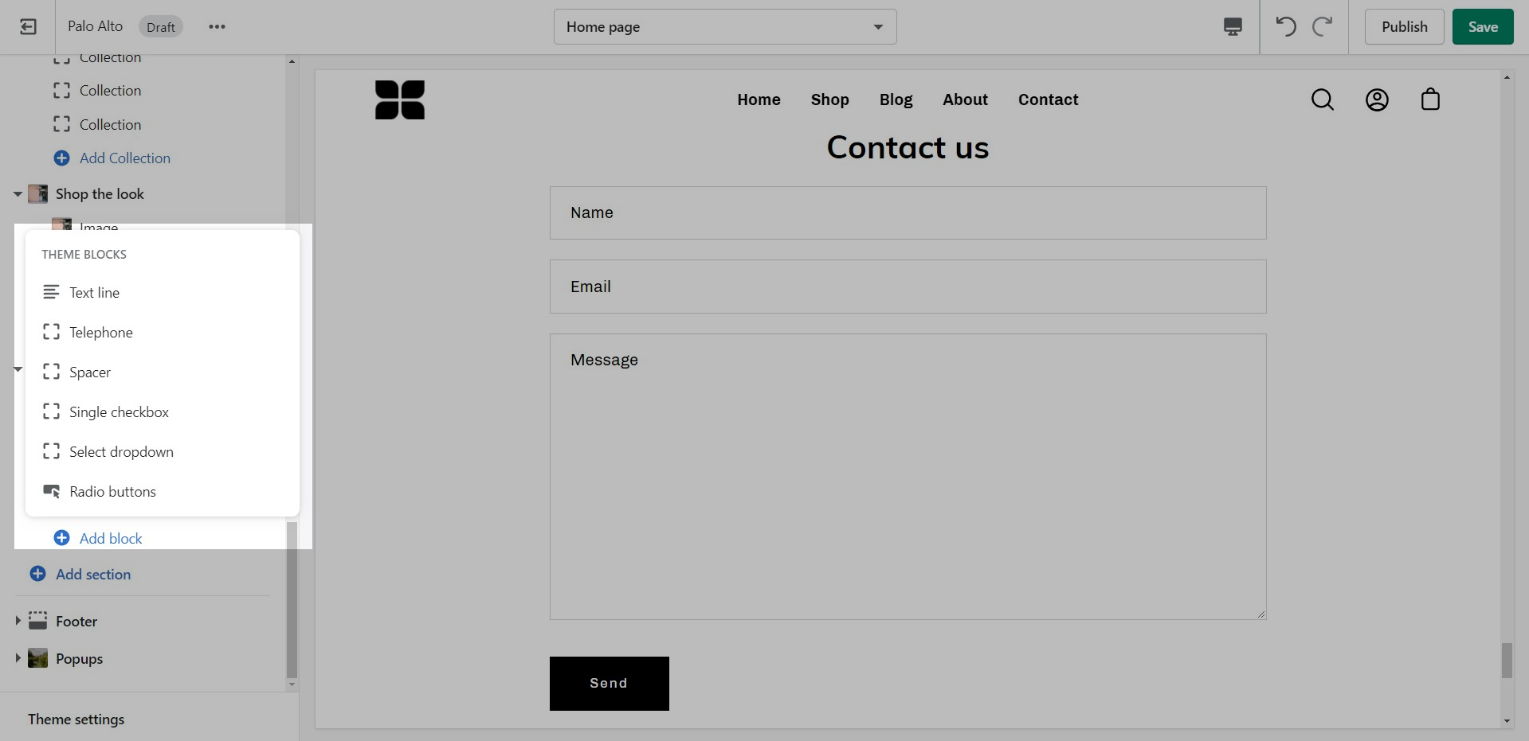The width and height of the screenshot is (1529, 741).
Task: Click the account profile icon
Action: click(1377, 99)
